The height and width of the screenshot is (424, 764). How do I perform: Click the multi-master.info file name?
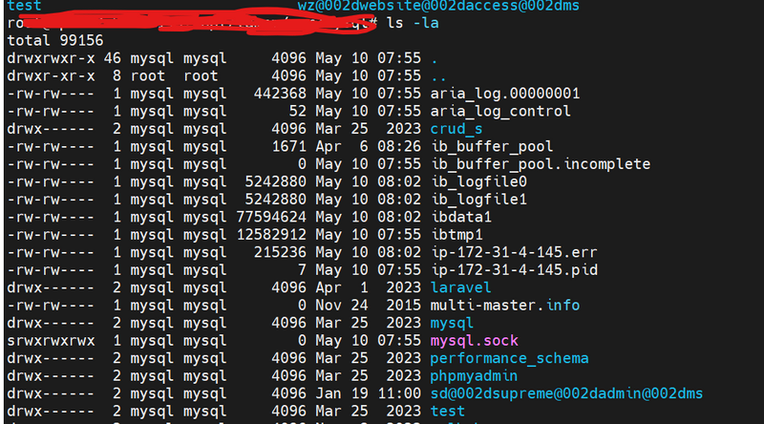[504, 306]
